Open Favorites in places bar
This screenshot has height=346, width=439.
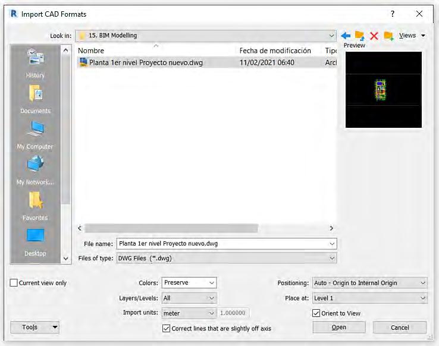[35, 200]
